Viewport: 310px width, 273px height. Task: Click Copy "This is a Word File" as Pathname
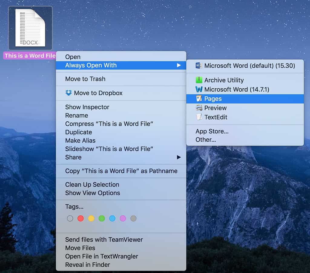(x=121, y=171)
